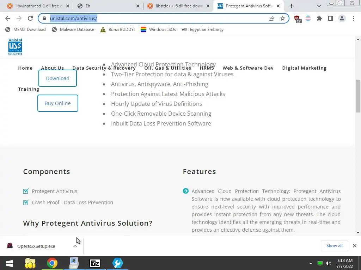Image resolution: width=361 pixels, height=270 pixels.
Task: Bookmark this page with the star icon
Action: coord(283,18)
